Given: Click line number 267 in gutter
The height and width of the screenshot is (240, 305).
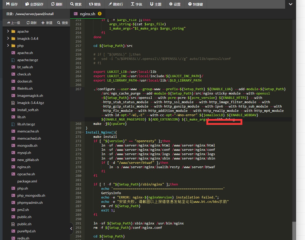Looking at the screenshot, I should pyautogui.click(x=78, y=89).
